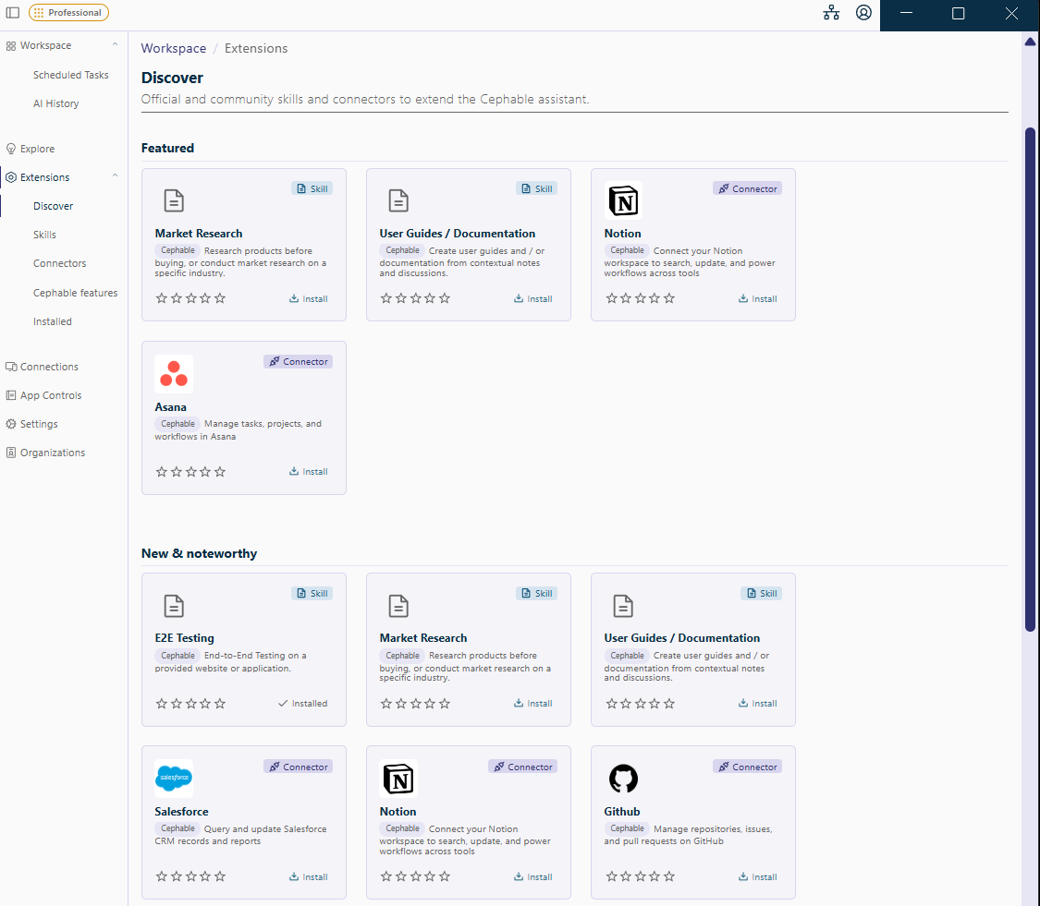The height and width of the screenshot is (906, 1040).
Task: Open Settings in sidebar
Action: pos(39,424)
